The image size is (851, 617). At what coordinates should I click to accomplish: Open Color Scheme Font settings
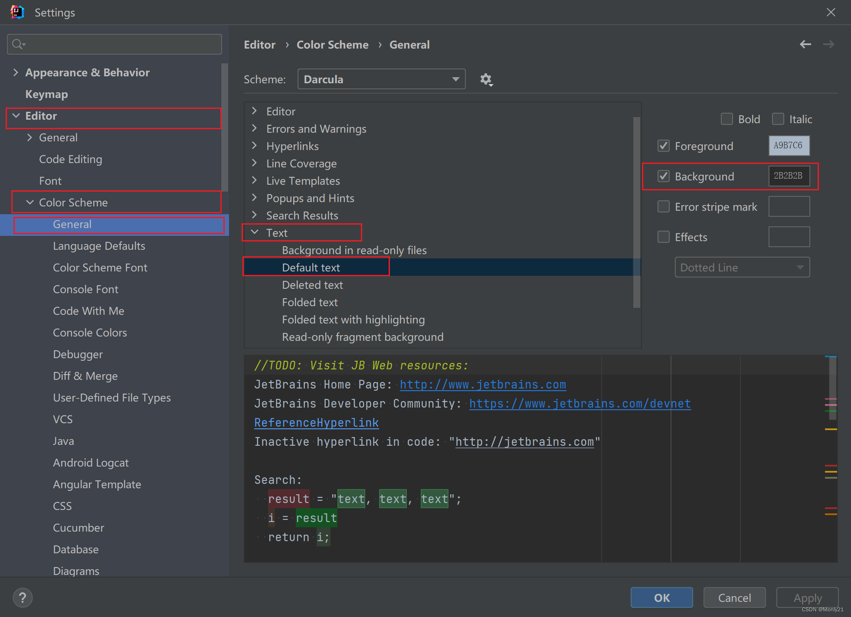click(100, 268)
